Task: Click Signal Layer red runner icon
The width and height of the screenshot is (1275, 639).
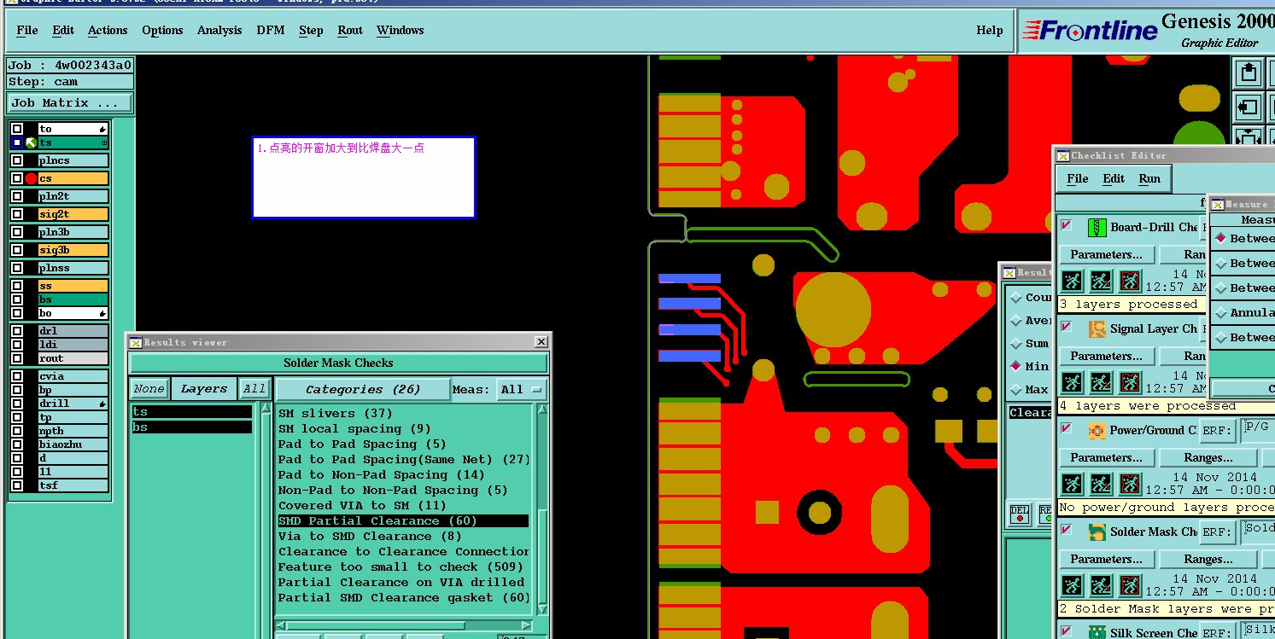Action: [x=1130, y=382]
